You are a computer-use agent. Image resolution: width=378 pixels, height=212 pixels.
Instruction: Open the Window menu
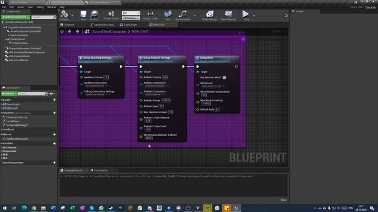(x=51, y=7)
